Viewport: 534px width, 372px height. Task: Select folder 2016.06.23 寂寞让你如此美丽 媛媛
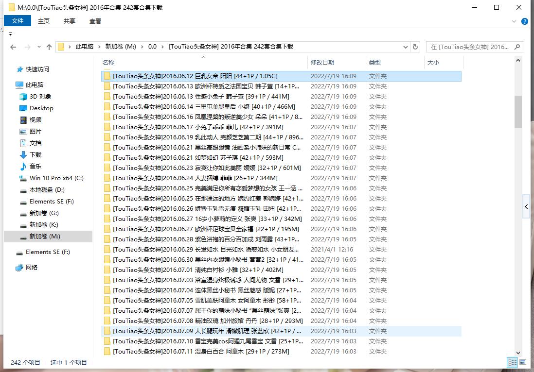pos(281,168)
